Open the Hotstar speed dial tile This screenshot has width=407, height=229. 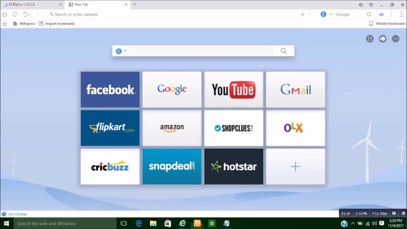234,166
